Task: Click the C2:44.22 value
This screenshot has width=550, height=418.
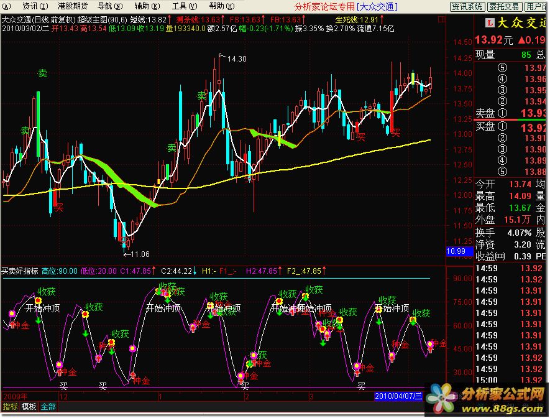Action: pos(176,271)
